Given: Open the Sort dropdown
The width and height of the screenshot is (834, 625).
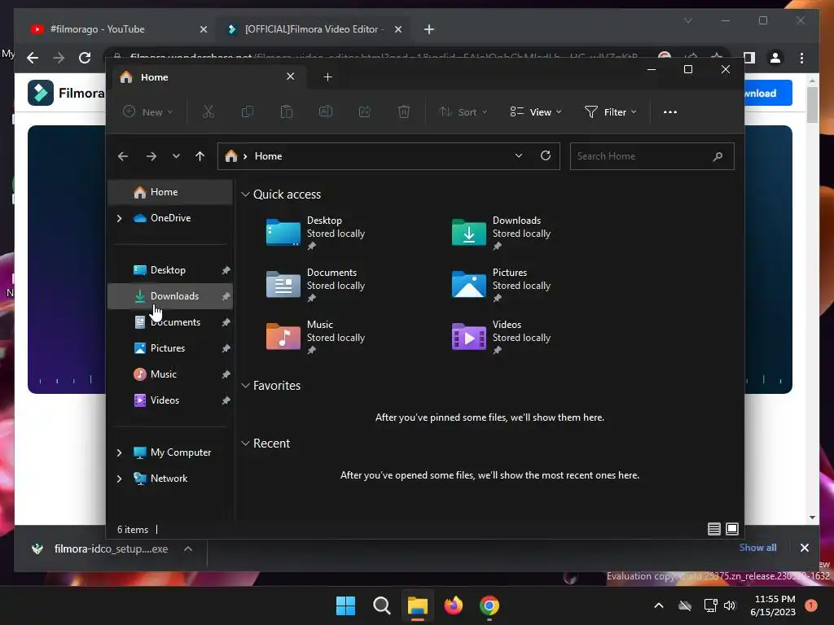Looking at the screenshot, I should click(x=463, y=112).
